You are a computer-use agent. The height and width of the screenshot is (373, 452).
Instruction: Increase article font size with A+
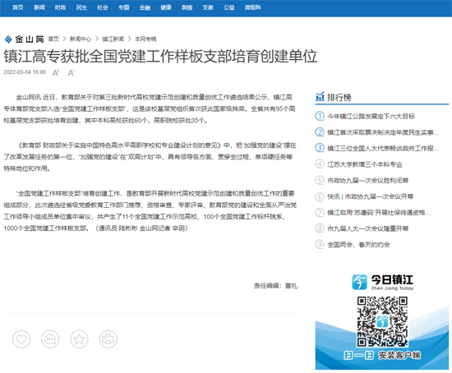pos(56,72)
